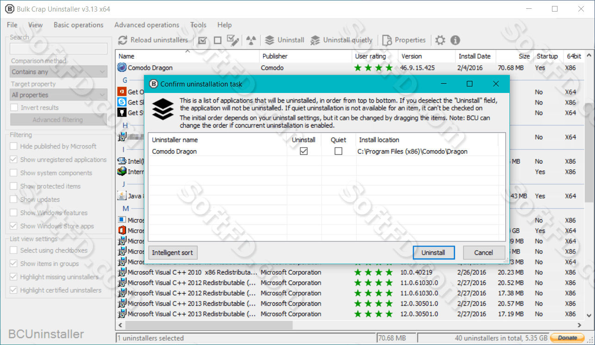Viewport: 595px width, 345px height.
Task: Click the Visual C++ 2010 x86 row icon
Action: tap(122, 272)
